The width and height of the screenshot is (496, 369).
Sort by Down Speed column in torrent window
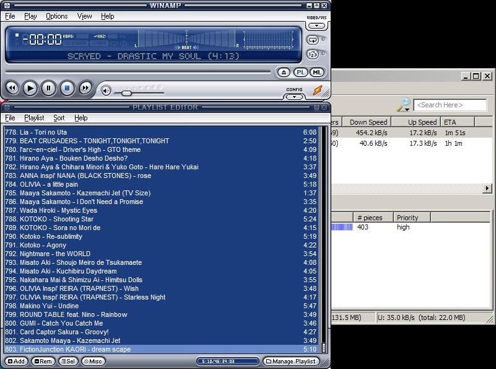[367, 122]
